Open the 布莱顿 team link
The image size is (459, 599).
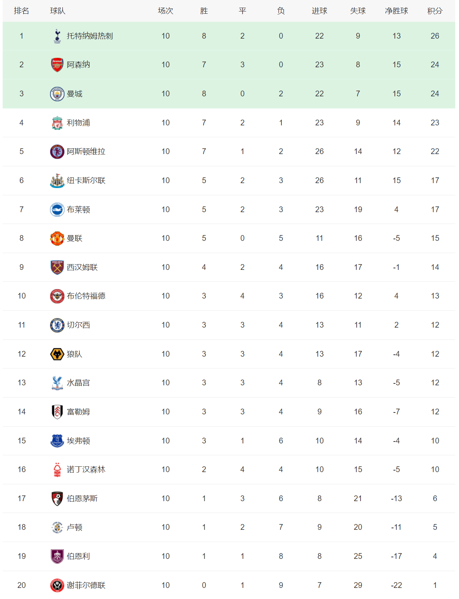(78, 209)
